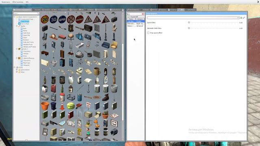260x146 pixels.
Task: Spawn the bust statue prop
Action: [114, 28]
